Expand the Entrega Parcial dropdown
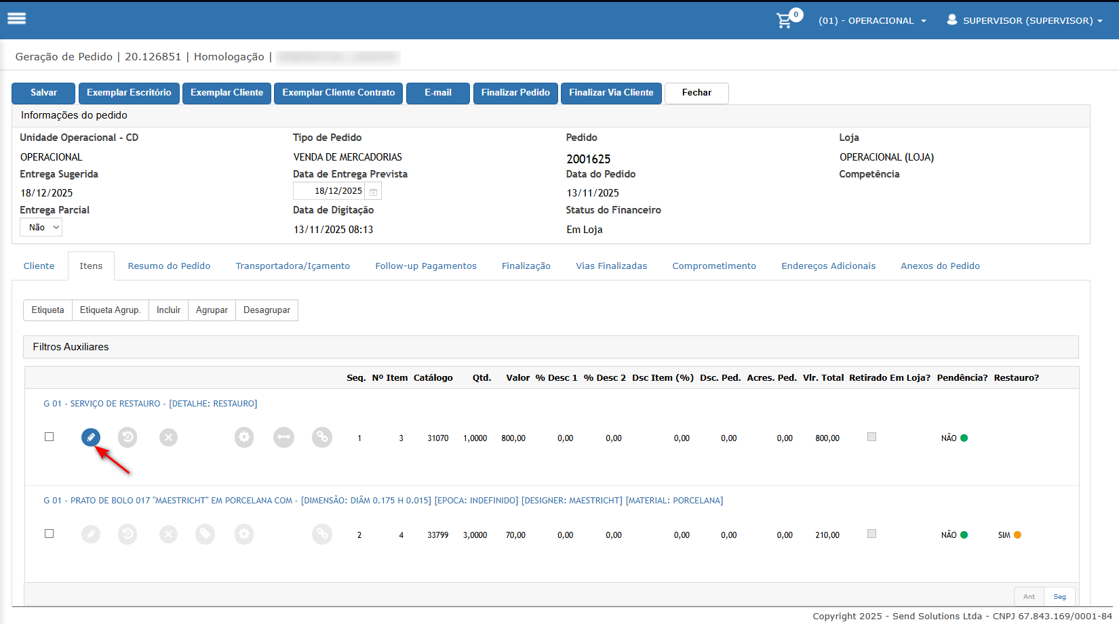 click(41, 228)
